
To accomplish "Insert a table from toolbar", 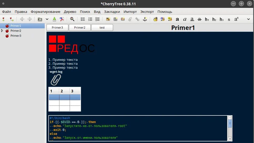I will [x=115, y=19].
